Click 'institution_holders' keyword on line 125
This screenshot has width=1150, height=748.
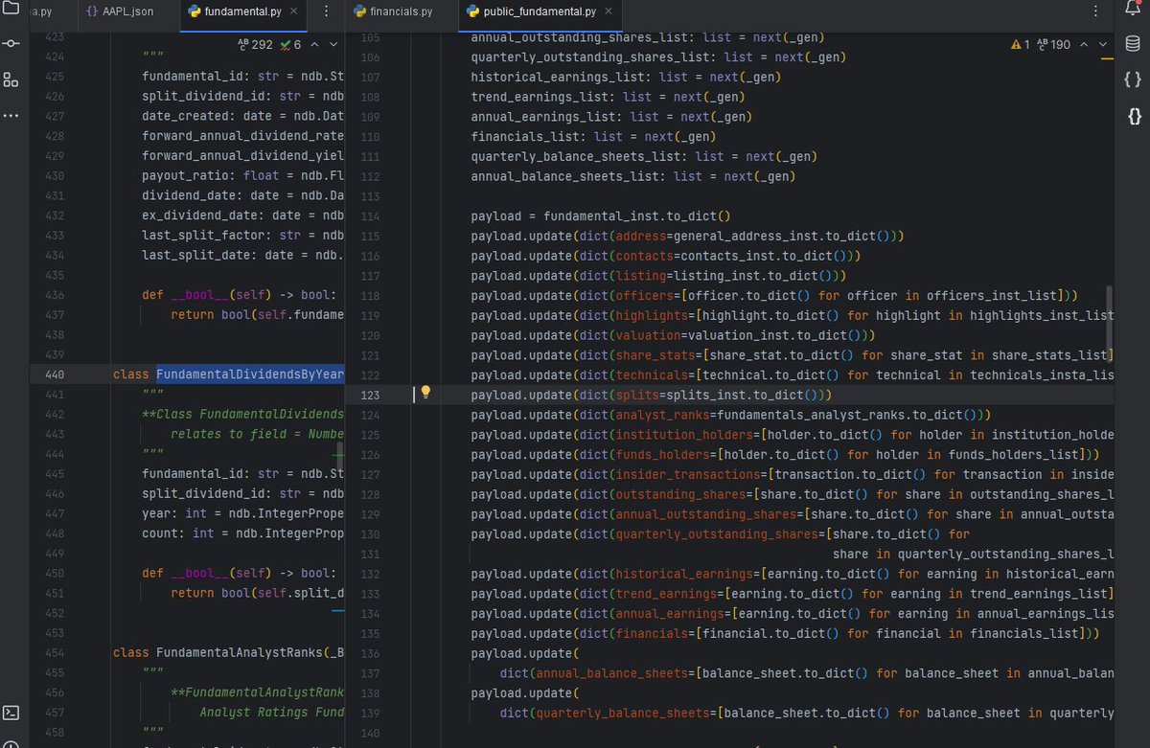(682, 435)
